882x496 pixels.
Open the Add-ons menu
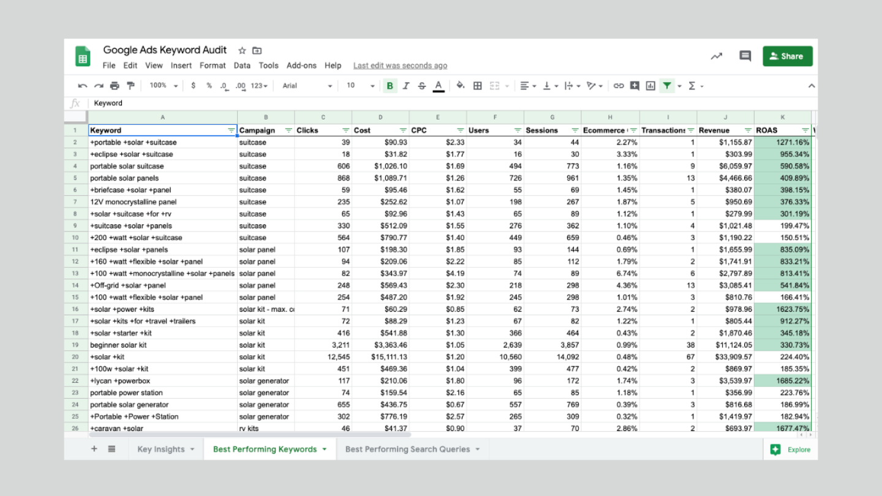pos(301,66)
